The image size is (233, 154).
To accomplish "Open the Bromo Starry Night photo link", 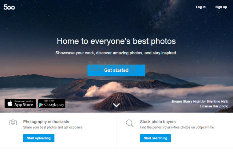I will [186, 102].
